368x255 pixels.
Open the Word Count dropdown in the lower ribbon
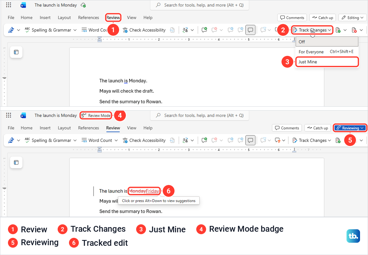click(116, 140)
